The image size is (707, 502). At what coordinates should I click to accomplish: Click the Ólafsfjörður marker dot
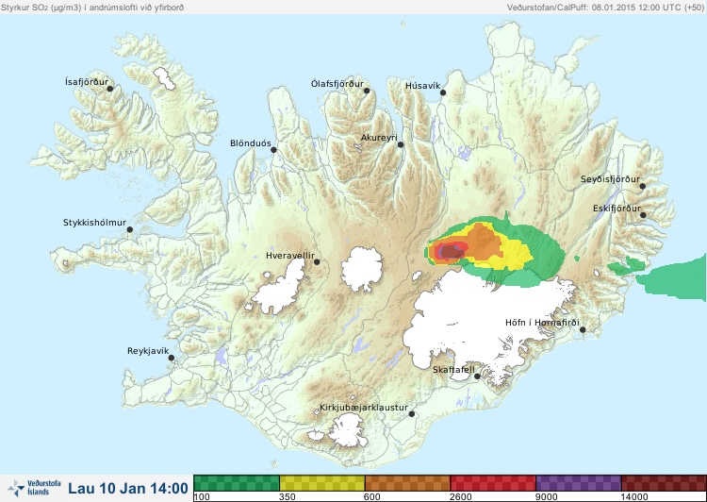pos(367,91)
